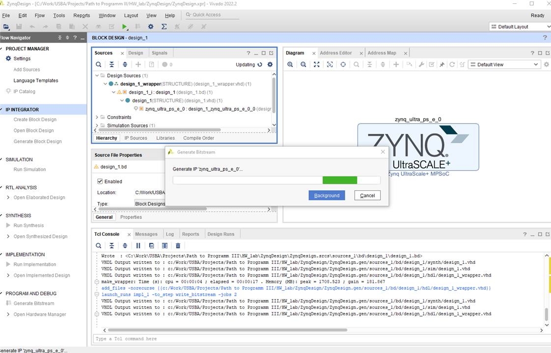Expand the Constraints folder in Sources
This screenshot has height=353, width=551.
[97, 117]
